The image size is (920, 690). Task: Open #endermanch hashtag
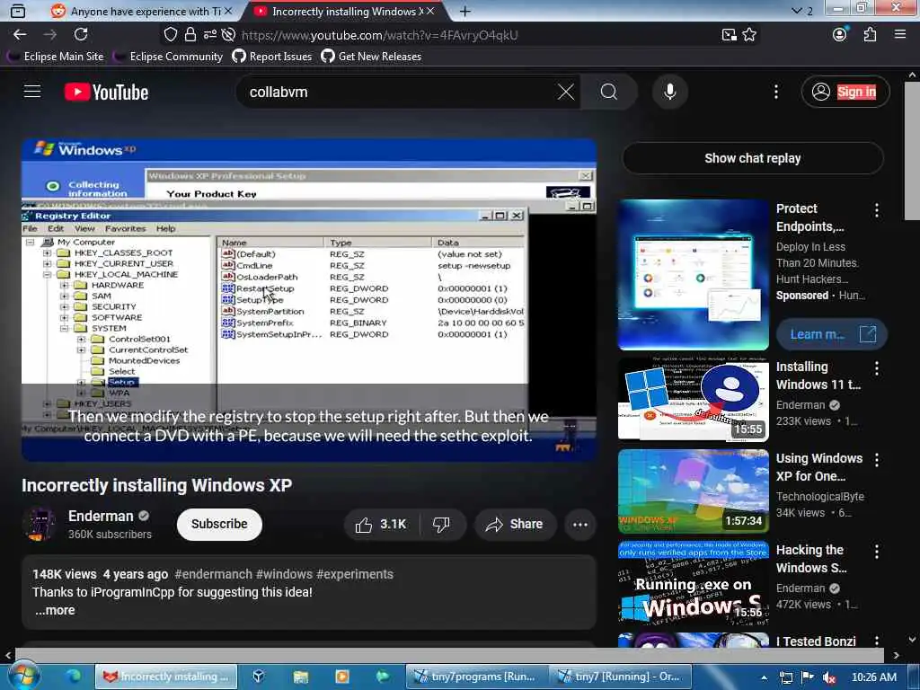(213, 574)
